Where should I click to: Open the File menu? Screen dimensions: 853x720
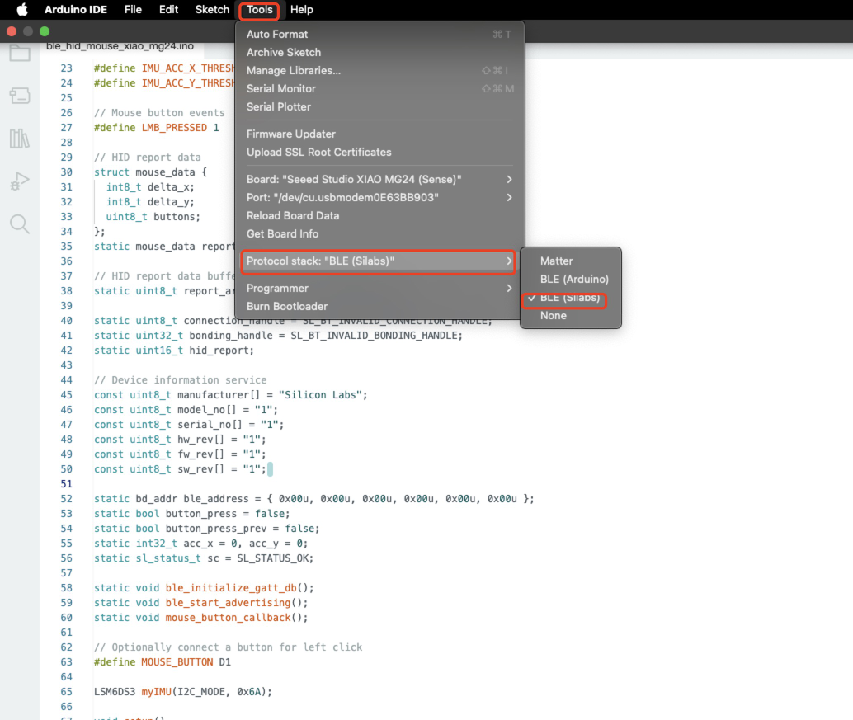point(133,9)
